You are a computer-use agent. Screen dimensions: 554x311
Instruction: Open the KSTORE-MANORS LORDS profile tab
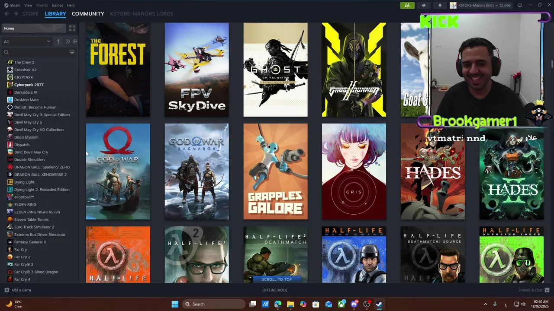142,14
